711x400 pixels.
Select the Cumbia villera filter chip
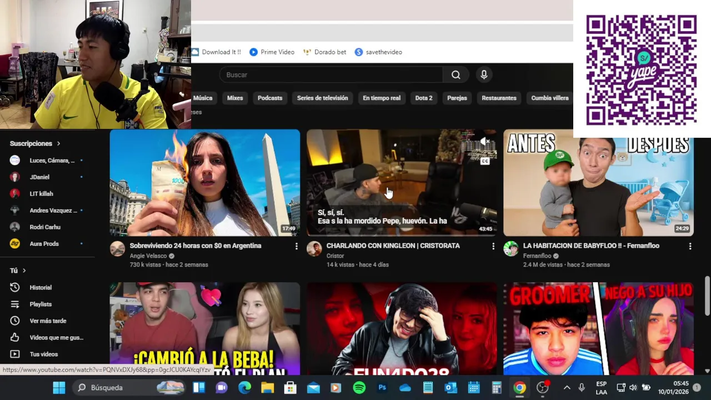pyautogui.click(x=550, y=98)
